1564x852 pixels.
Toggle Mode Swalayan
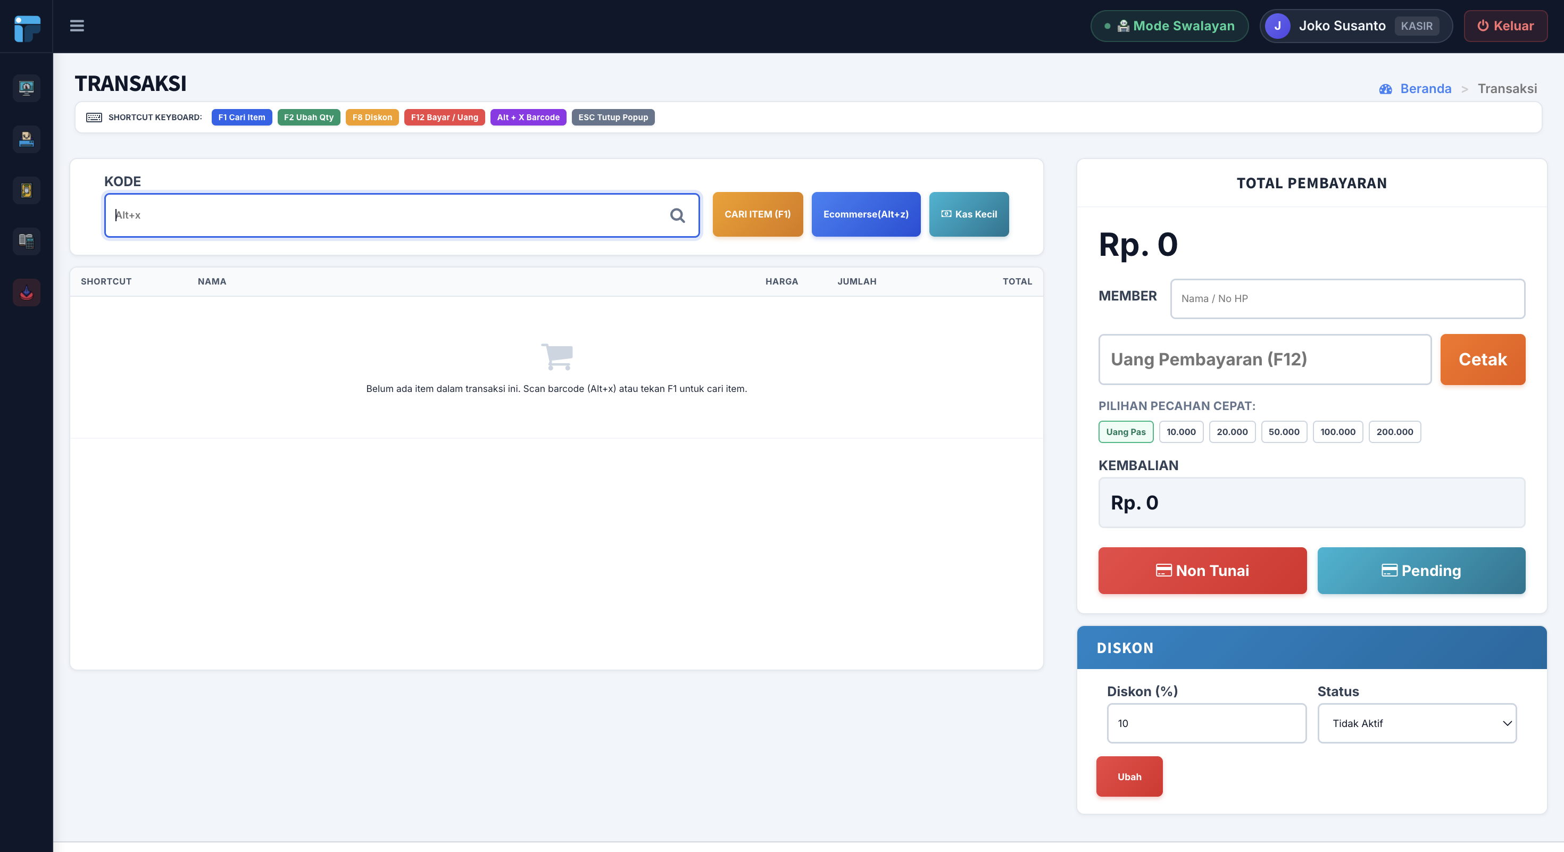(x=1169, y=26)
